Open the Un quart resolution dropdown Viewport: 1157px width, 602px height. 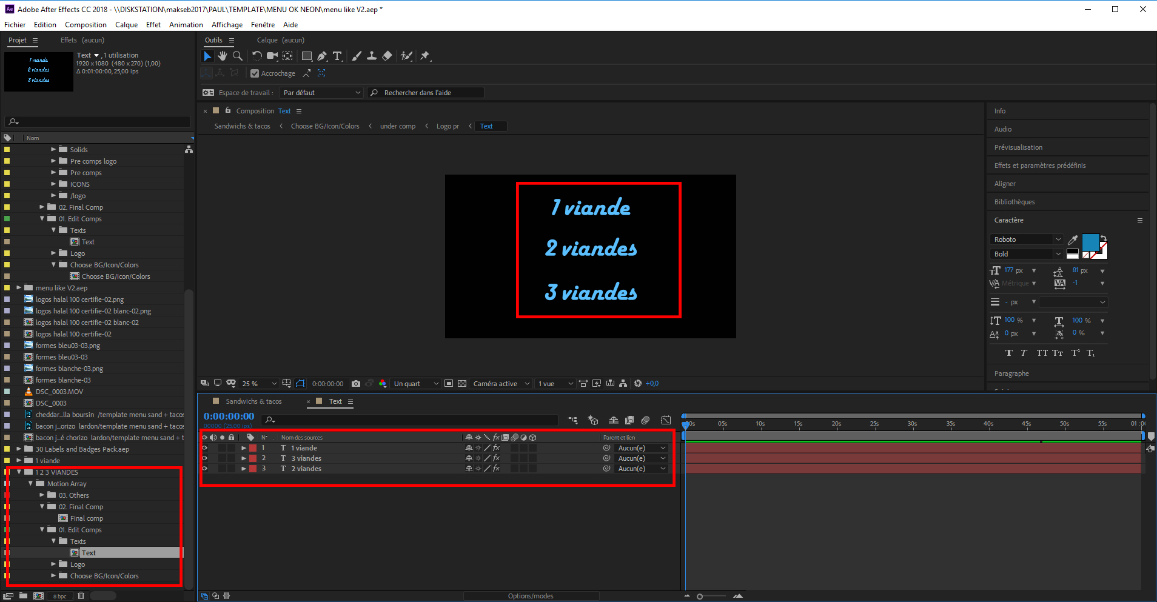point(416,384)
